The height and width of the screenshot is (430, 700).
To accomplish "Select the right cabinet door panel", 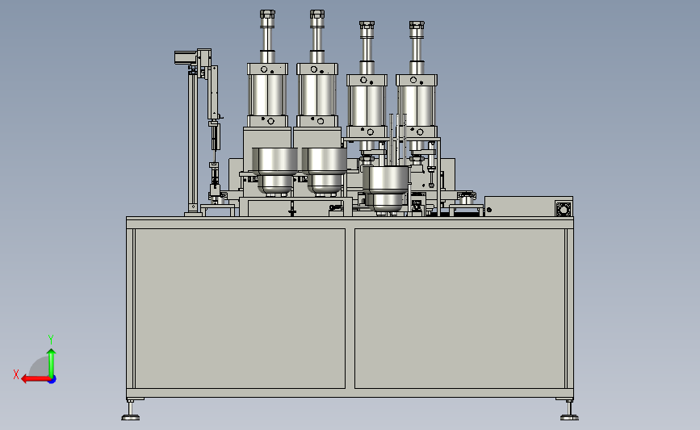I will pyautogui.click(x=460, y=309).
